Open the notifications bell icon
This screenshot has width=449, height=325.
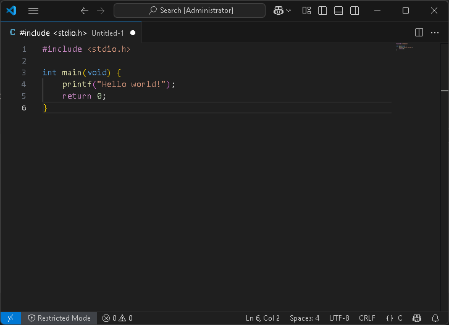435,318
